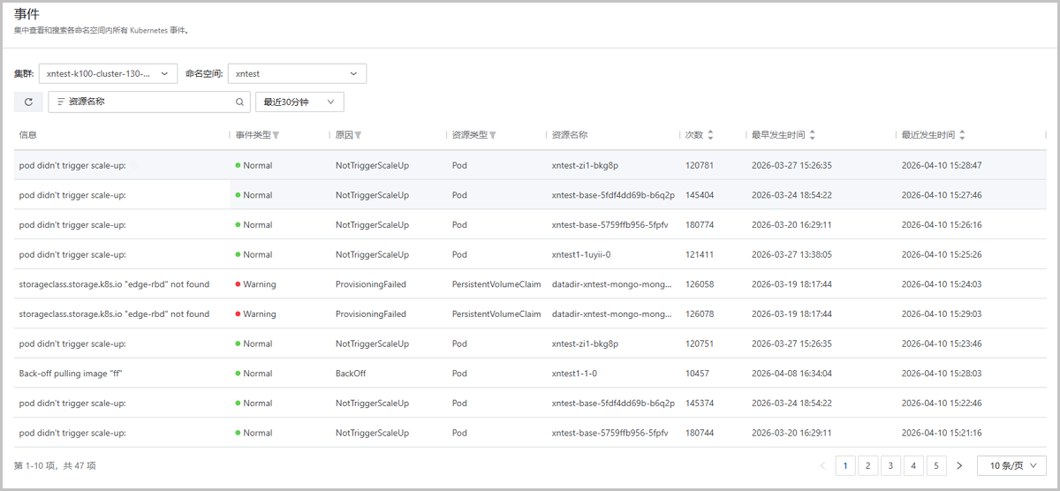Open the 命名空间 xntest dropdown

point(297,74)
